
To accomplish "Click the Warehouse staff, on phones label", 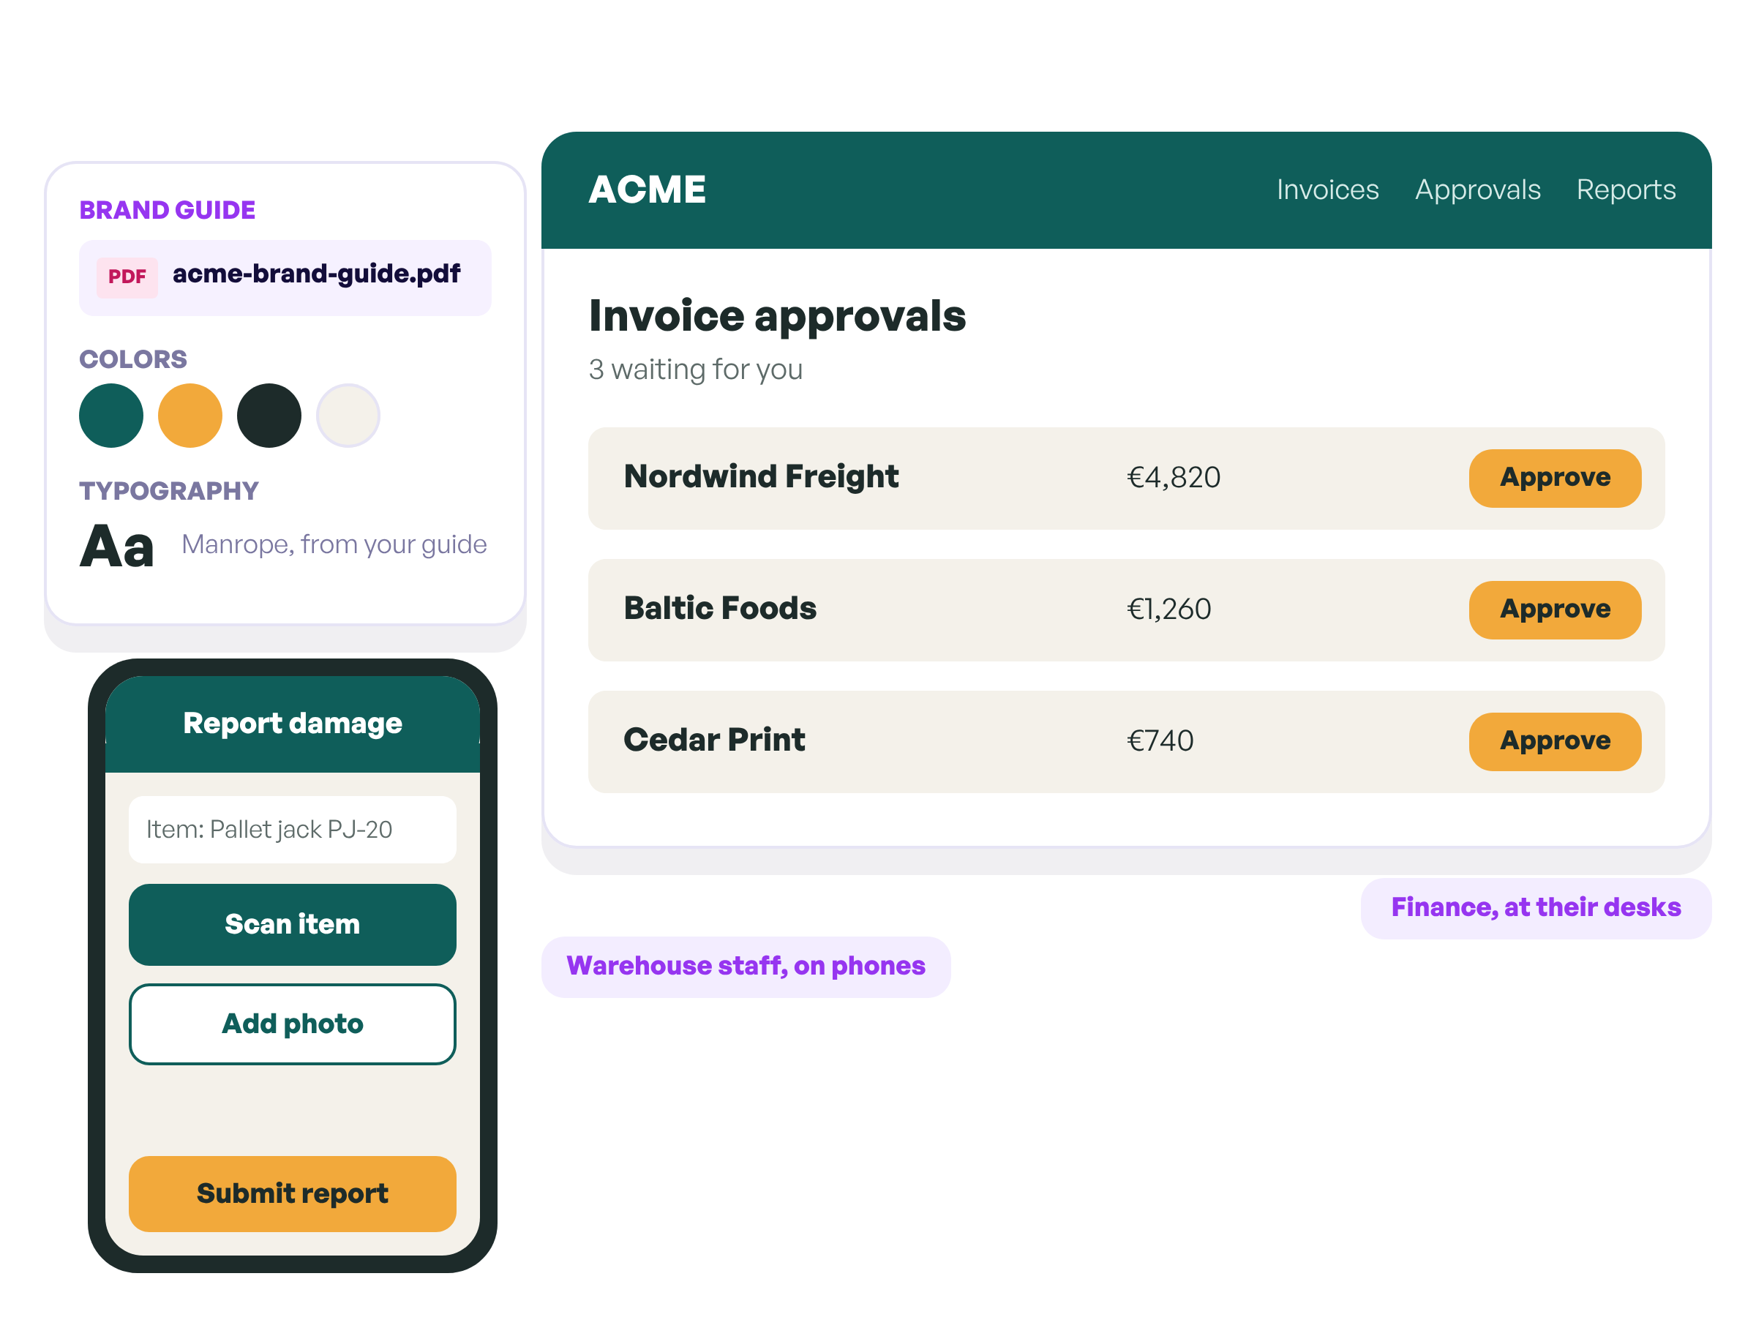I will coord(746,966).
